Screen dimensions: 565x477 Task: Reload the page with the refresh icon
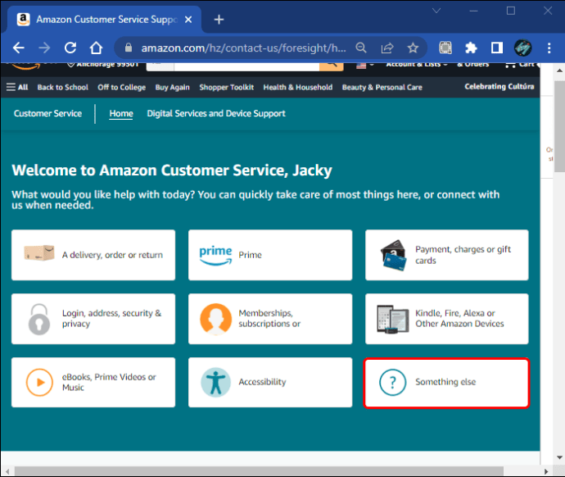tap(71, 48)
